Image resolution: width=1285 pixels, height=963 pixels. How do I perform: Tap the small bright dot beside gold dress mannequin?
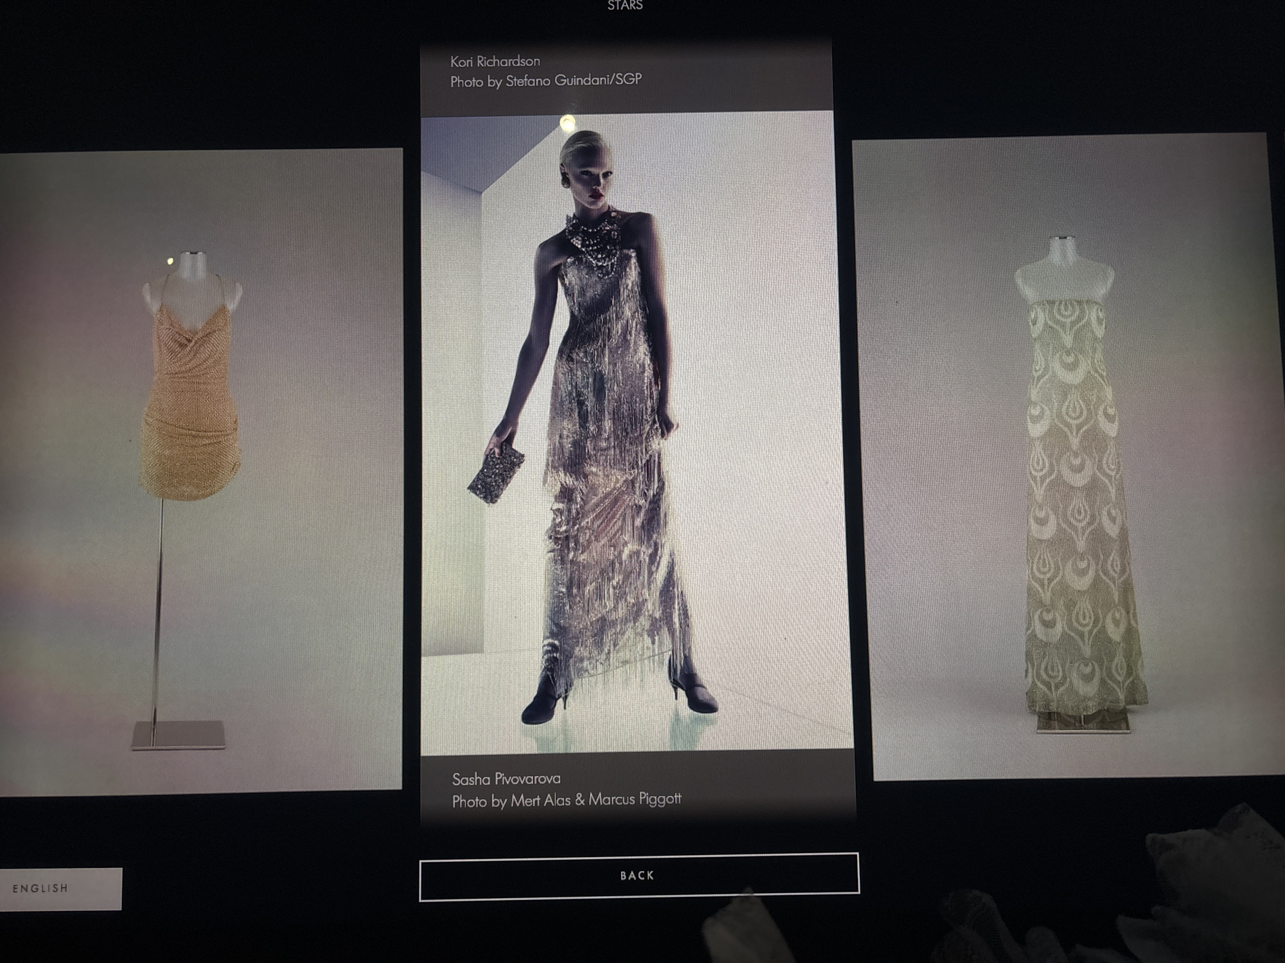click(170, 261)
